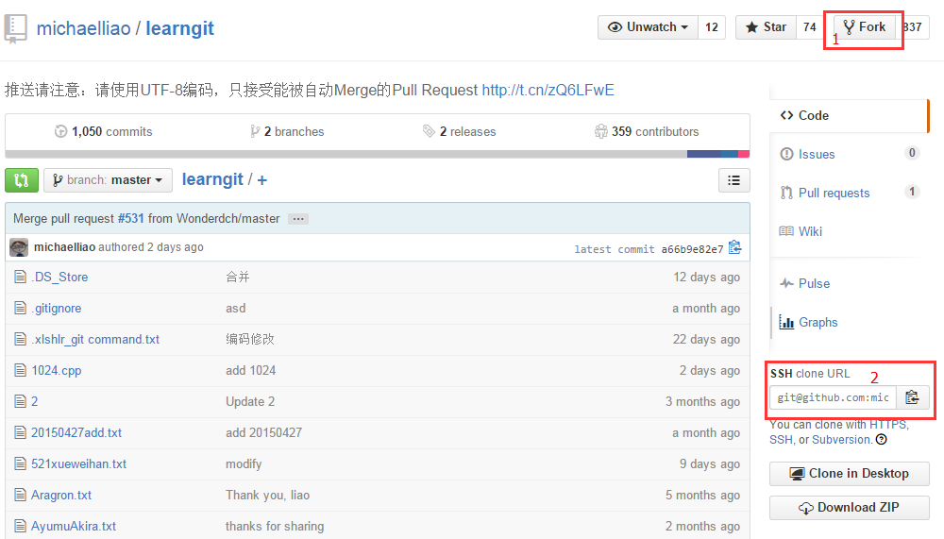Click michaelliao's avatar thumbnail
The height and width of the screenshot is (539, 944).
click(x=19, y=247)
